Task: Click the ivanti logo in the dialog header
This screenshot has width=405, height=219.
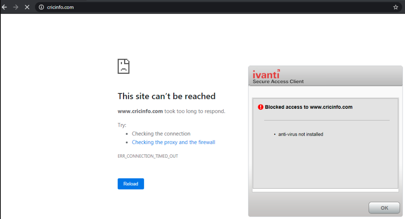Action: point(266,74)
